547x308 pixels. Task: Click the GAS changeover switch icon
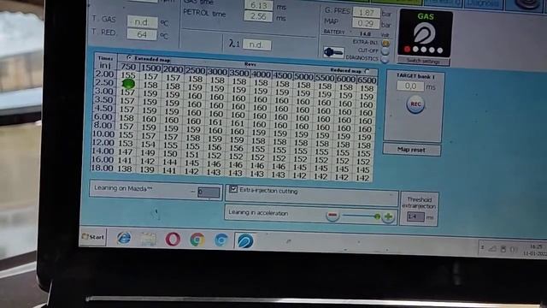click(426, 34)
